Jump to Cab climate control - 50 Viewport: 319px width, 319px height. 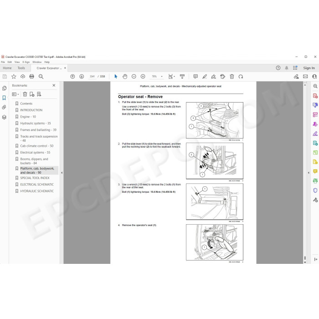pos(36,146)
